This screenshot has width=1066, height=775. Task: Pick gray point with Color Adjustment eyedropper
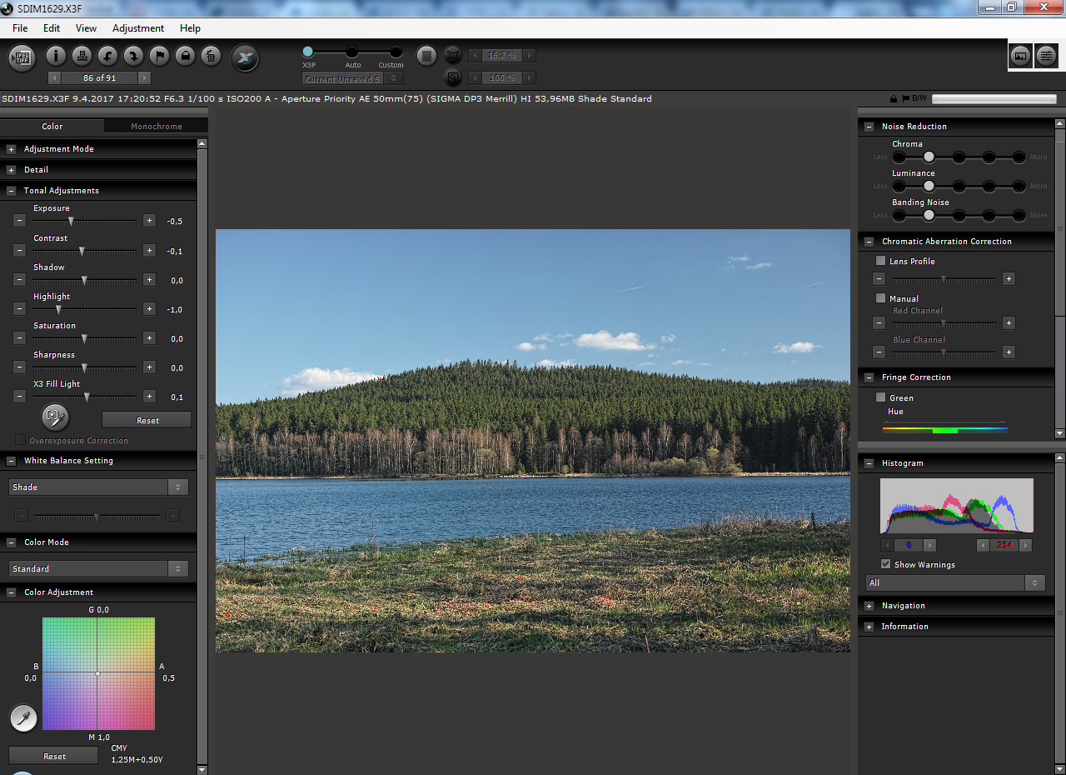23,717
